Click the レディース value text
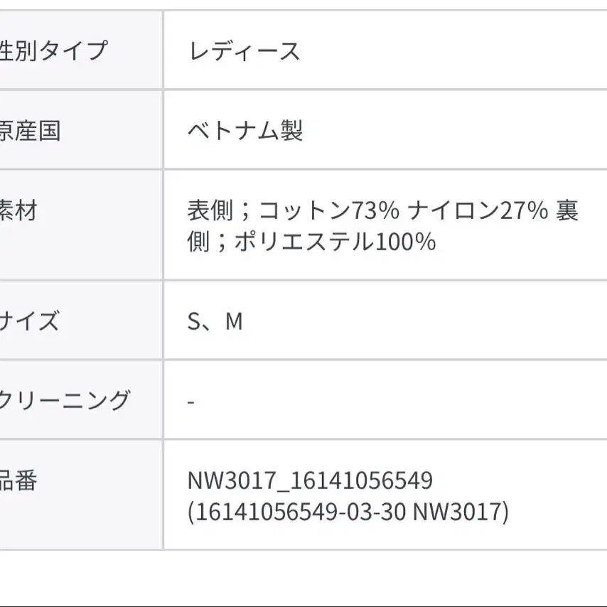The height and width of the screenshot is (607, 607). (x=245, y=51)
